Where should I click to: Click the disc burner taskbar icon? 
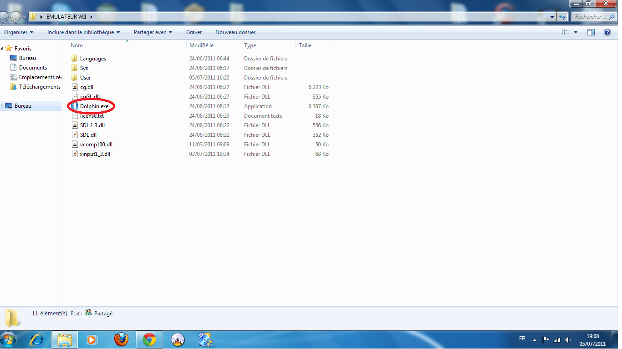pos(178,339)
